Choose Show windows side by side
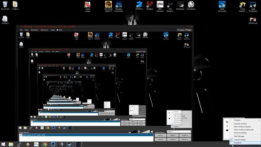This screenshot has height=147, width=261. click(x=245, y=130)
